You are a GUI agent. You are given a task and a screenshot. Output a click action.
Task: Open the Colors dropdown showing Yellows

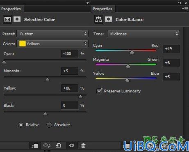pos(52,44)
